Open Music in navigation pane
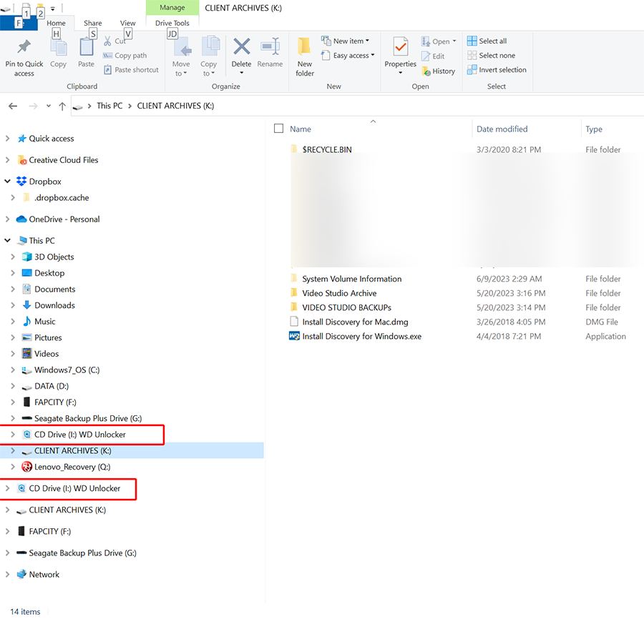Image resolution: width=644 pixels, height=619 pixels. (45, 322)
